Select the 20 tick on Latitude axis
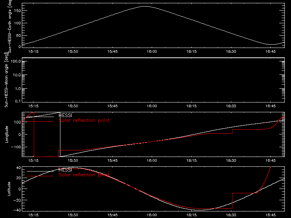The width and height of the screenshot is (291, 218). click(x=19, y=178)
